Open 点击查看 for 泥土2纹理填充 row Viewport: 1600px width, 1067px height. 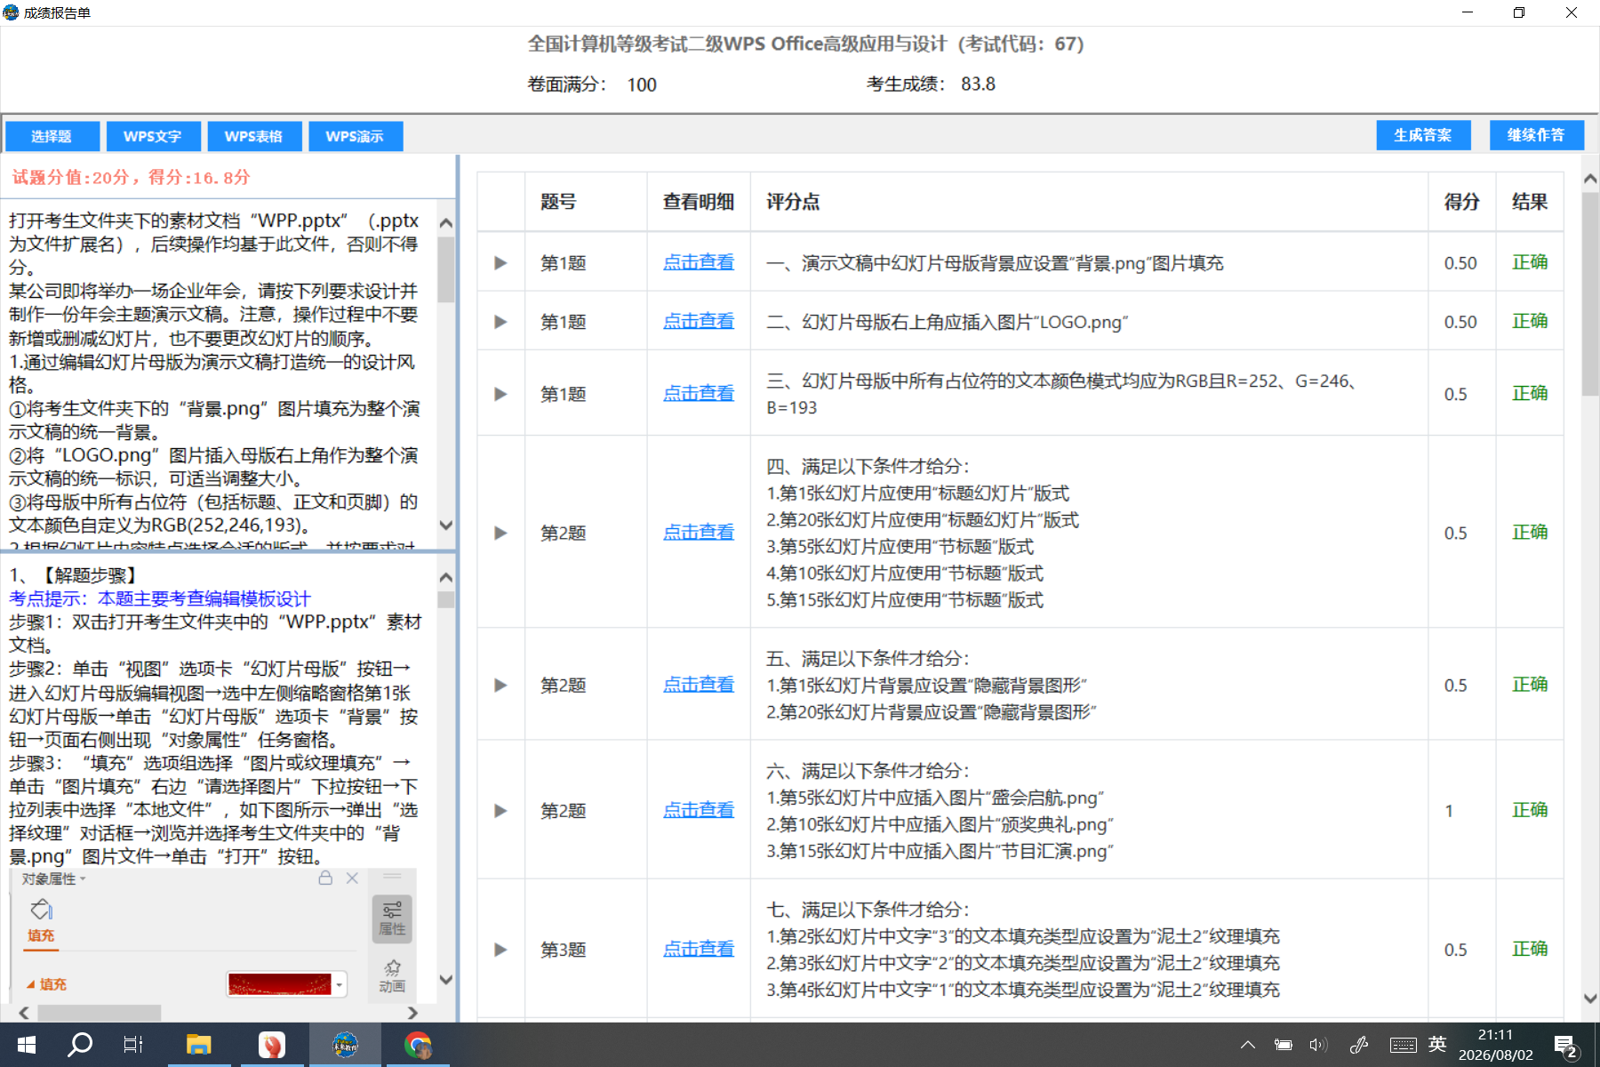pyautogui.click(x=699, y=949)
